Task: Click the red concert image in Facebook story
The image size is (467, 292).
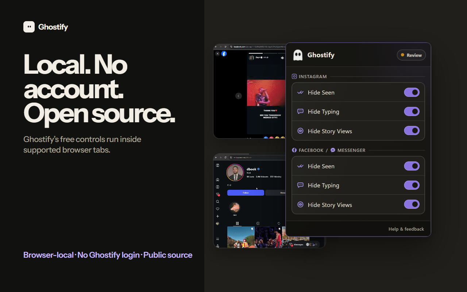Action: (x=266, y=93)
